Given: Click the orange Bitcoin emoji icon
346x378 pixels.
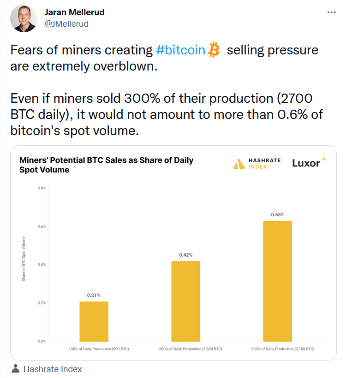Looking at the screenshot, I should click(214, 49).
